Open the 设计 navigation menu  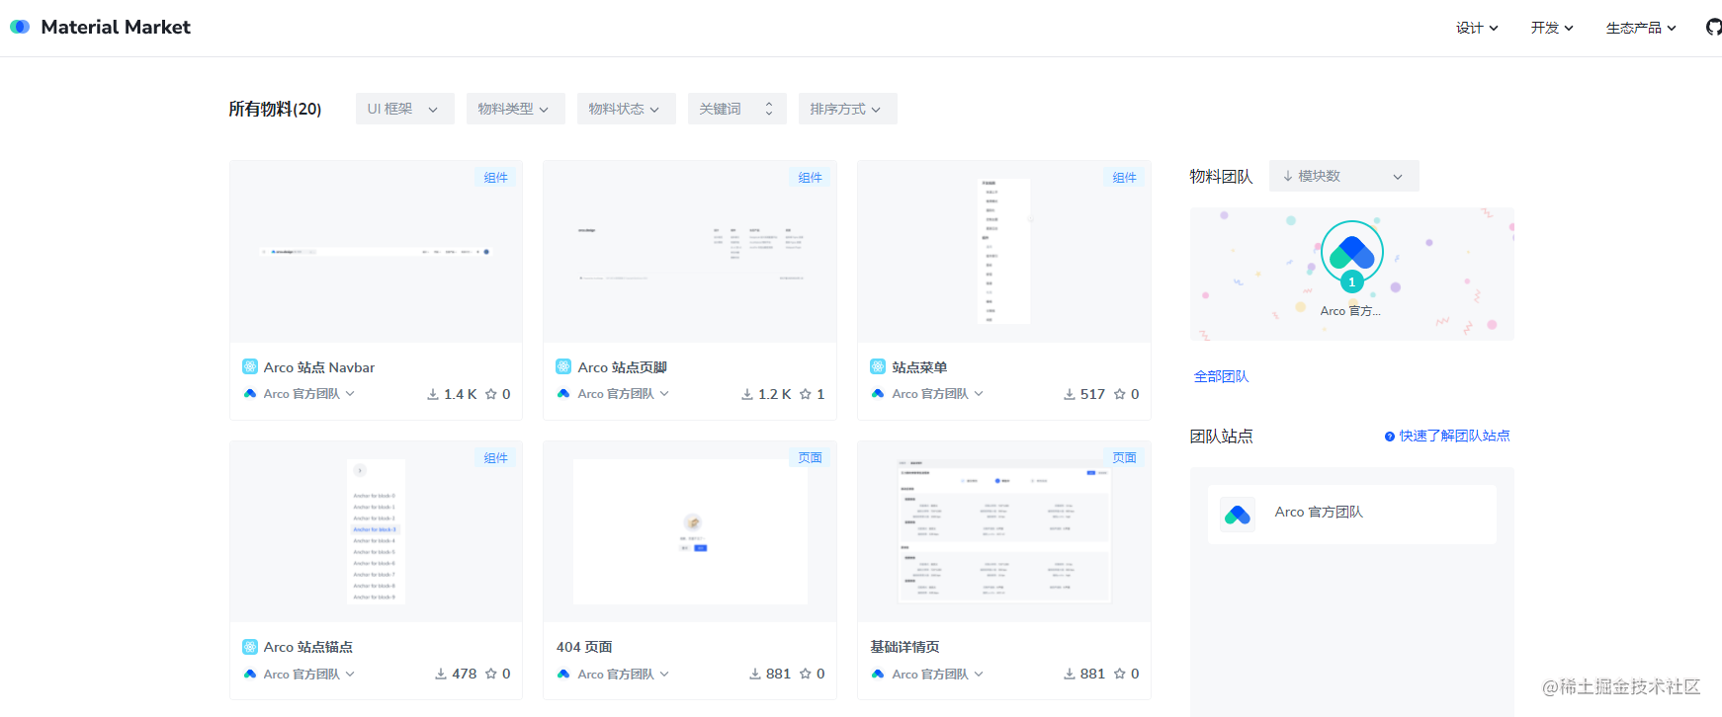tap(1477, 28)
